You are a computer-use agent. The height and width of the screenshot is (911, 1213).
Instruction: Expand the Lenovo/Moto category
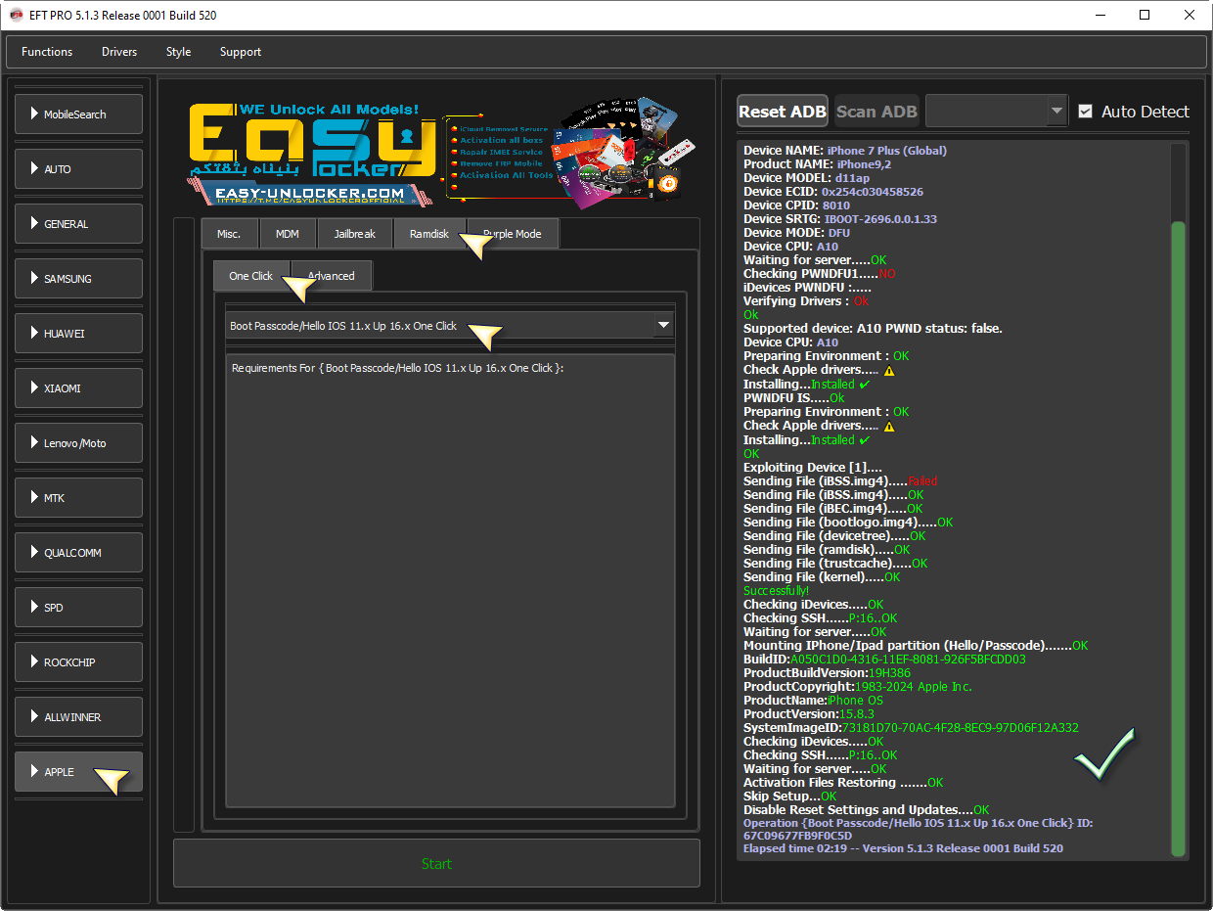79,443
